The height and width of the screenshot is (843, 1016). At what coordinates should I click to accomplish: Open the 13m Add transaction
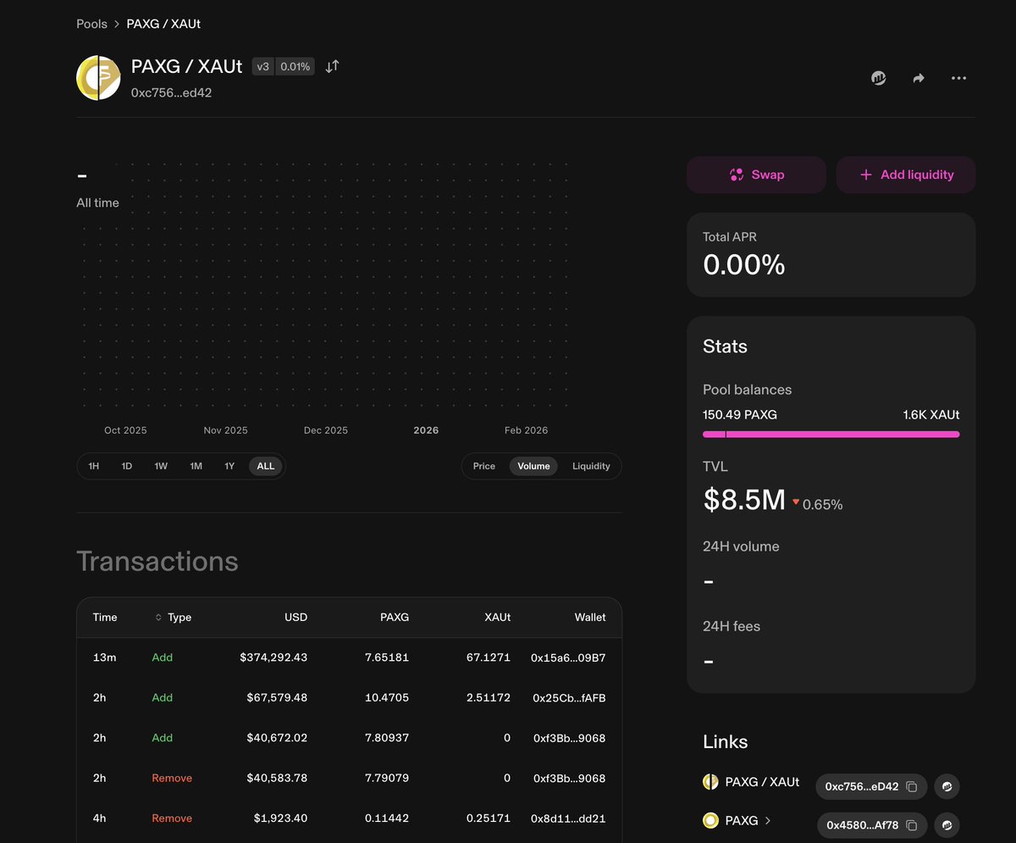349,657
